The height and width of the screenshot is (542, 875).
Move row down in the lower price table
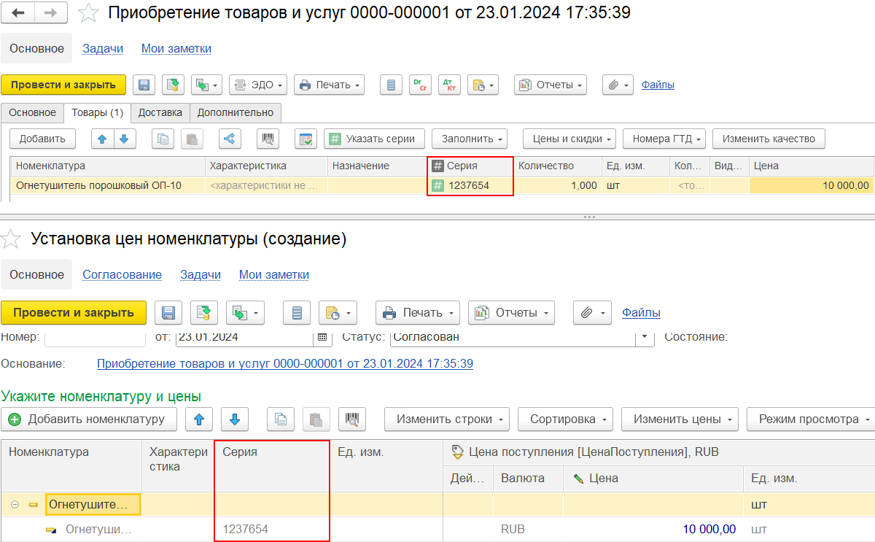click(x=234, y=419)
